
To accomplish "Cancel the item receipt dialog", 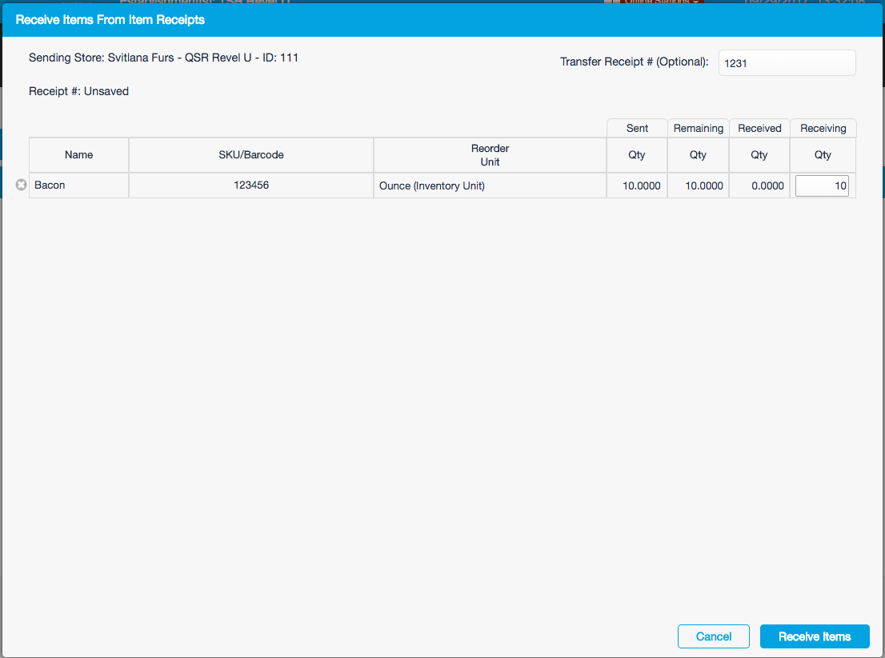I will tap(713, 636).
